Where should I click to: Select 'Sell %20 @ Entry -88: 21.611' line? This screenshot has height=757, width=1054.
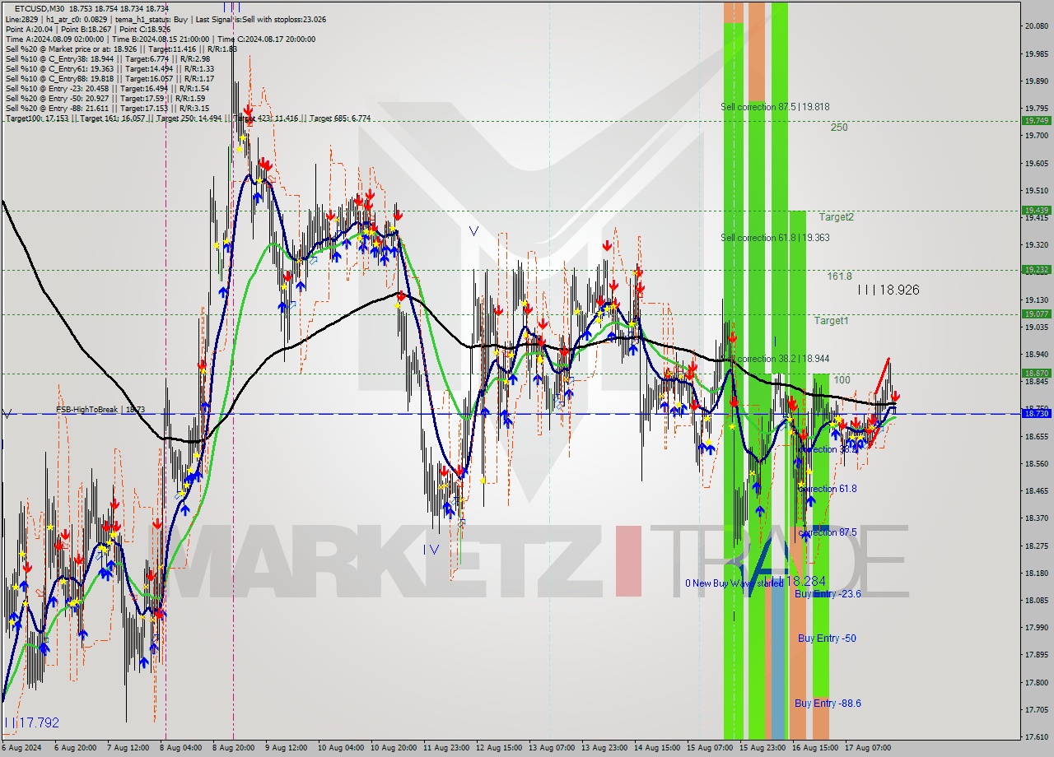[x=107, y=108]
